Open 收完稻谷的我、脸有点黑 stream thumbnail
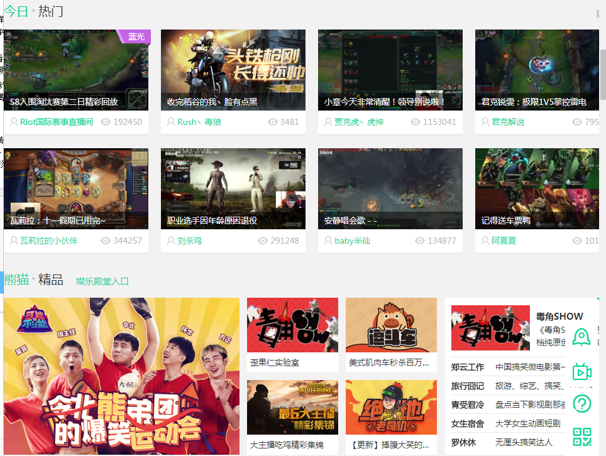This screenshot has height=456, width=606. pyautogui.click(x=233, y=70)
